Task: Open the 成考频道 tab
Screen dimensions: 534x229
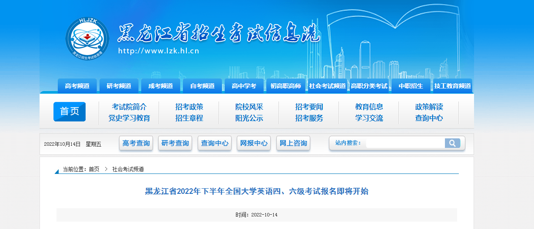Action: pyautogui.click(x=160, y=86)
